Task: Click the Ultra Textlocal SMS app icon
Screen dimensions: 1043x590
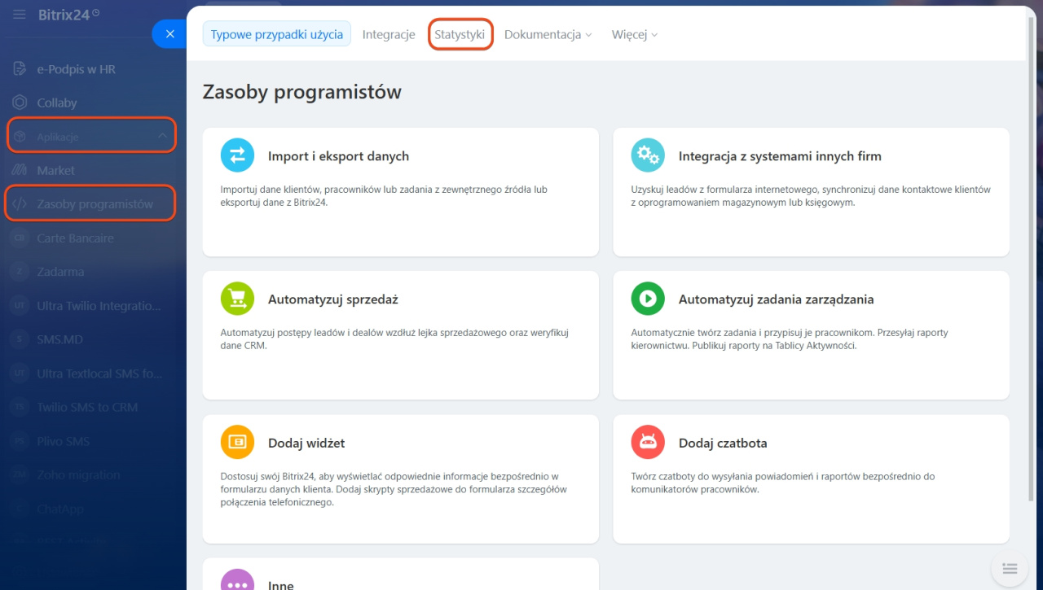Action: coord(20,374)
